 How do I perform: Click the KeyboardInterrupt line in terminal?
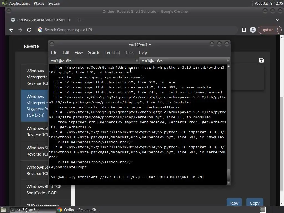[68, 167]
